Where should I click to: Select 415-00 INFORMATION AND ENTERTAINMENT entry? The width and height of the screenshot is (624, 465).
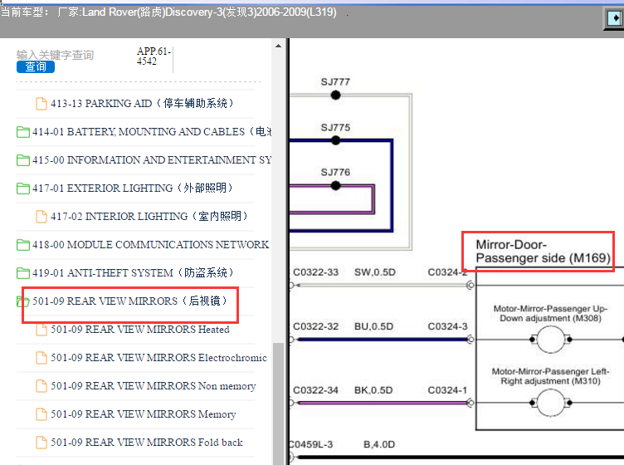click(152, 160)
